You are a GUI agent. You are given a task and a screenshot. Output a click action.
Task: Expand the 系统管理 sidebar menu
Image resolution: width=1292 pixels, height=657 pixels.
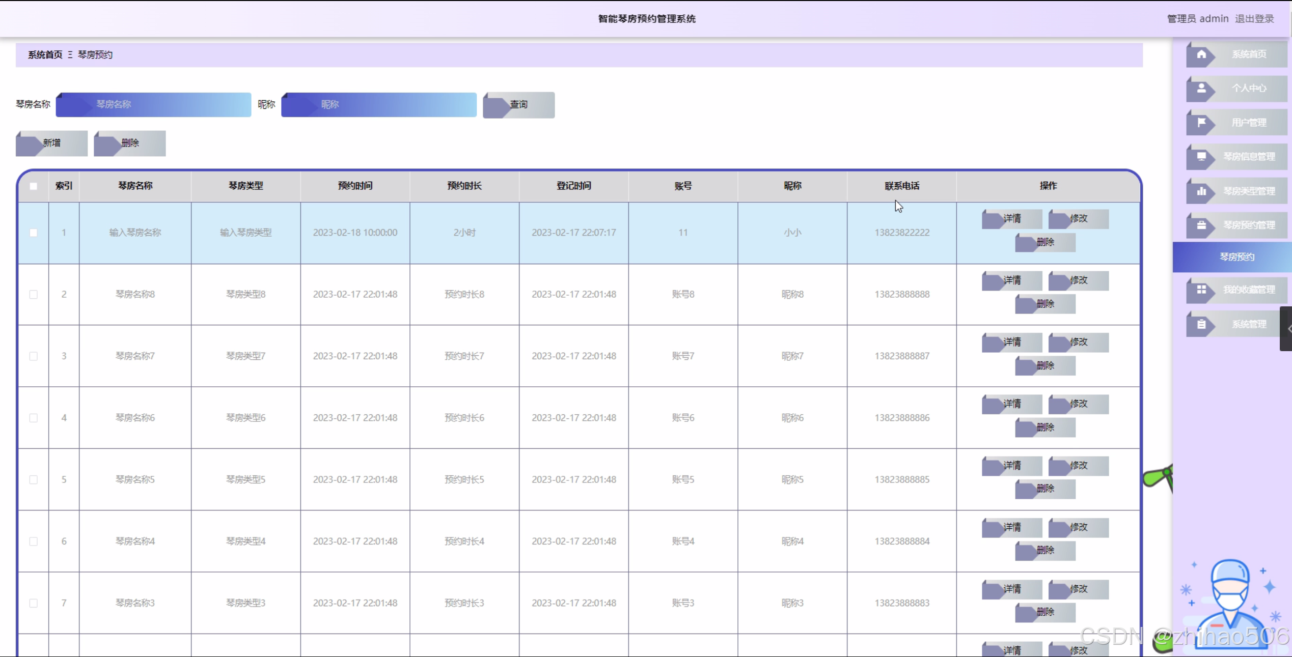pos(1248,324)
